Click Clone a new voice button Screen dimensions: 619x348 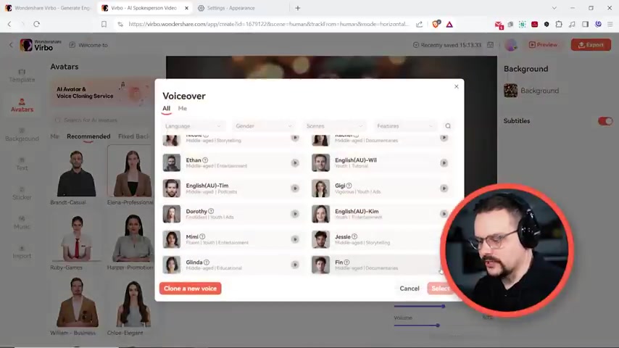click(x=191, y=289)
